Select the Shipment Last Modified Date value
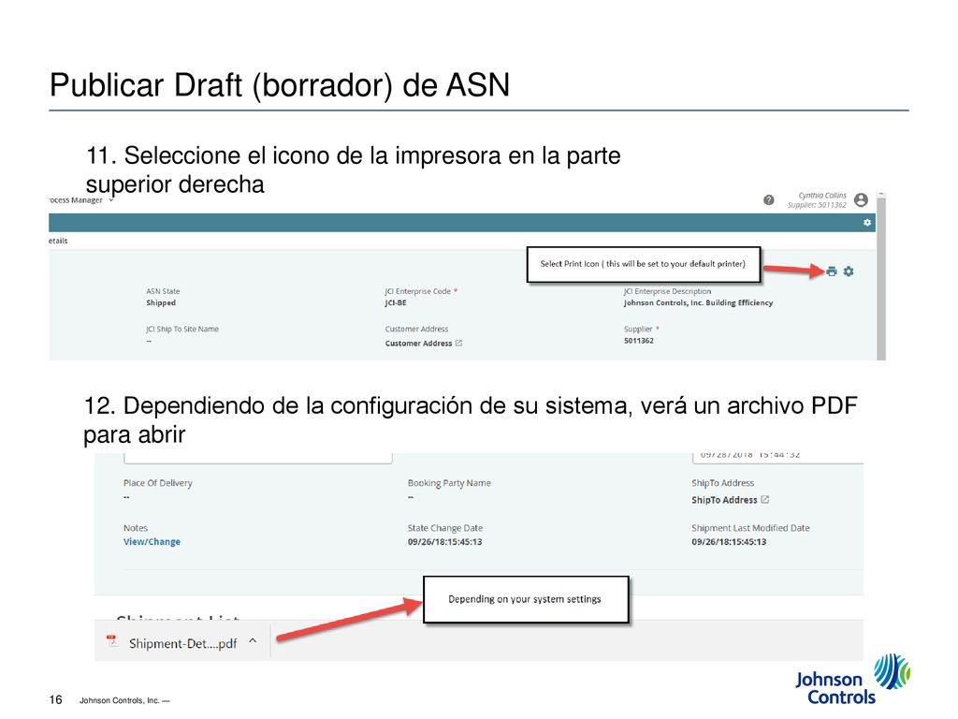The image size is (958, 719). (x=729, y=542)
